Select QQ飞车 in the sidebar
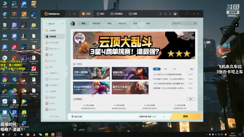The width and height of the screenshot is (244, 137). click(54, 61)
